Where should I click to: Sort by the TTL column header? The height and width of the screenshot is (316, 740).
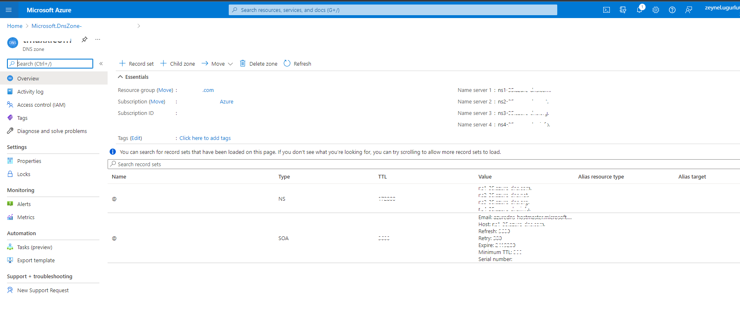(x=382, y=176)
